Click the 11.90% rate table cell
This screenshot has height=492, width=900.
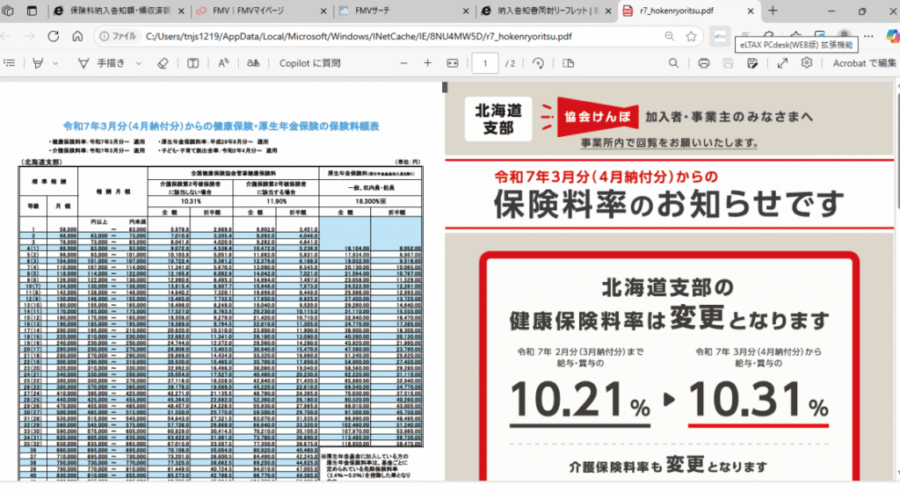click(276, 201)
